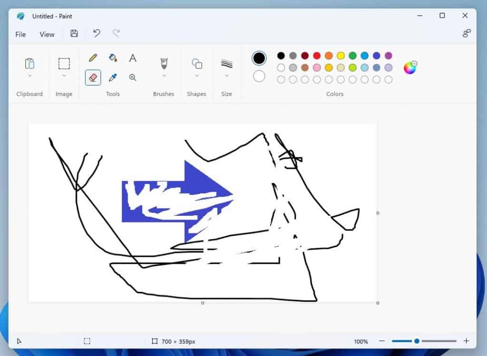This screenshot has height=356, width=487.
Task: Expand the Size dropdown chevron
Action: [x=227, y=76]
